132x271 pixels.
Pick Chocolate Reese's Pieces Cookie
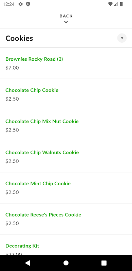point(66,219)
